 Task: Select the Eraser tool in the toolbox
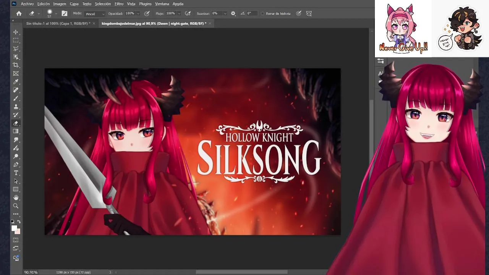16,123
